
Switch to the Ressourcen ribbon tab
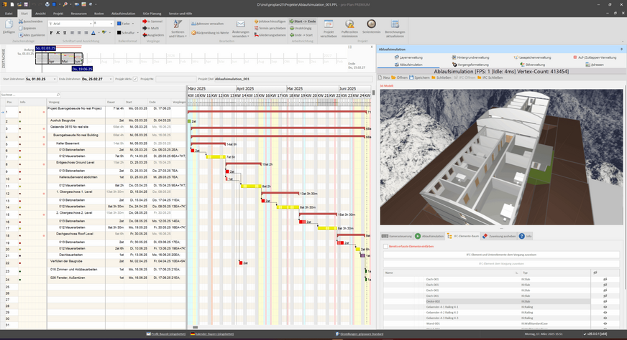(78, 13)
